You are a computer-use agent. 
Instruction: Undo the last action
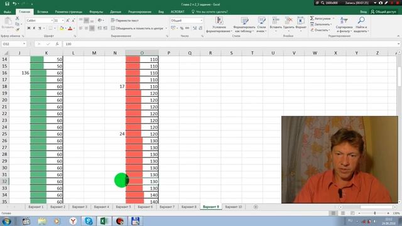click(x=14, y=4)
